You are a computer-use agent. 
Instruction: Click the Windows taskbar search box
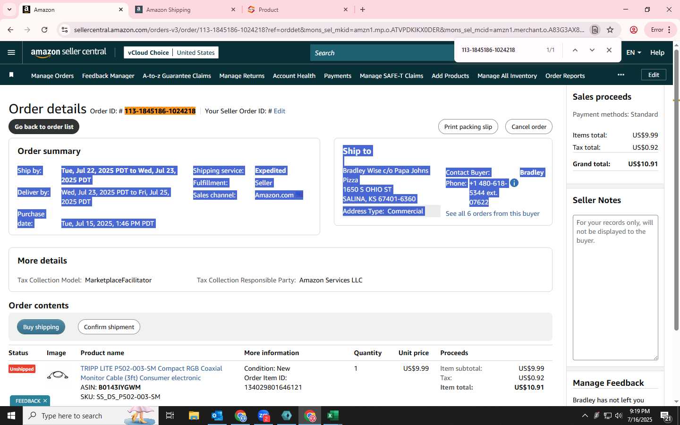coord(91,416)
